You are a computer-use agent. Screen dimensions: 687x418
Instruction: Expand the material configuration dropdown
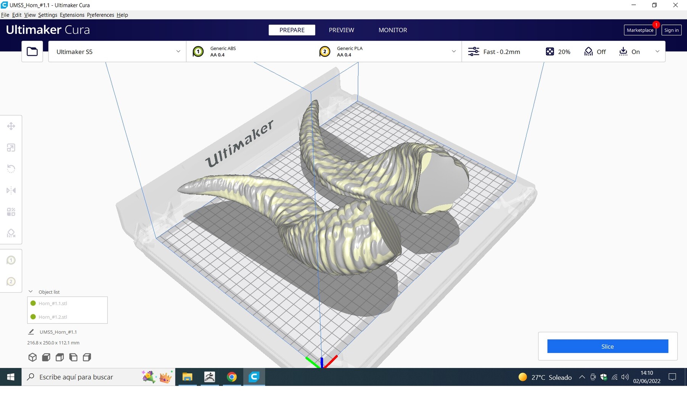tap(453, 51)
